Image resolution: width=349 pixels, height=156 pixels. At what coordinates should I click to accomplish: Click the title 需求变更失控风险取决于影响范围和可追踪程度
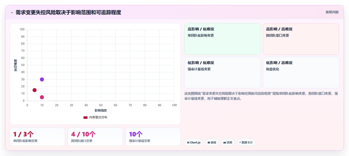click(x=68, y=12)
